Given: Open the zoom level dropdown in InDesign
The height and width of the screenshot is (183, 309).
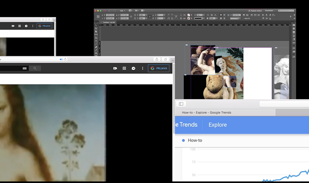Looking at the screenshot, I should [124, 10].
